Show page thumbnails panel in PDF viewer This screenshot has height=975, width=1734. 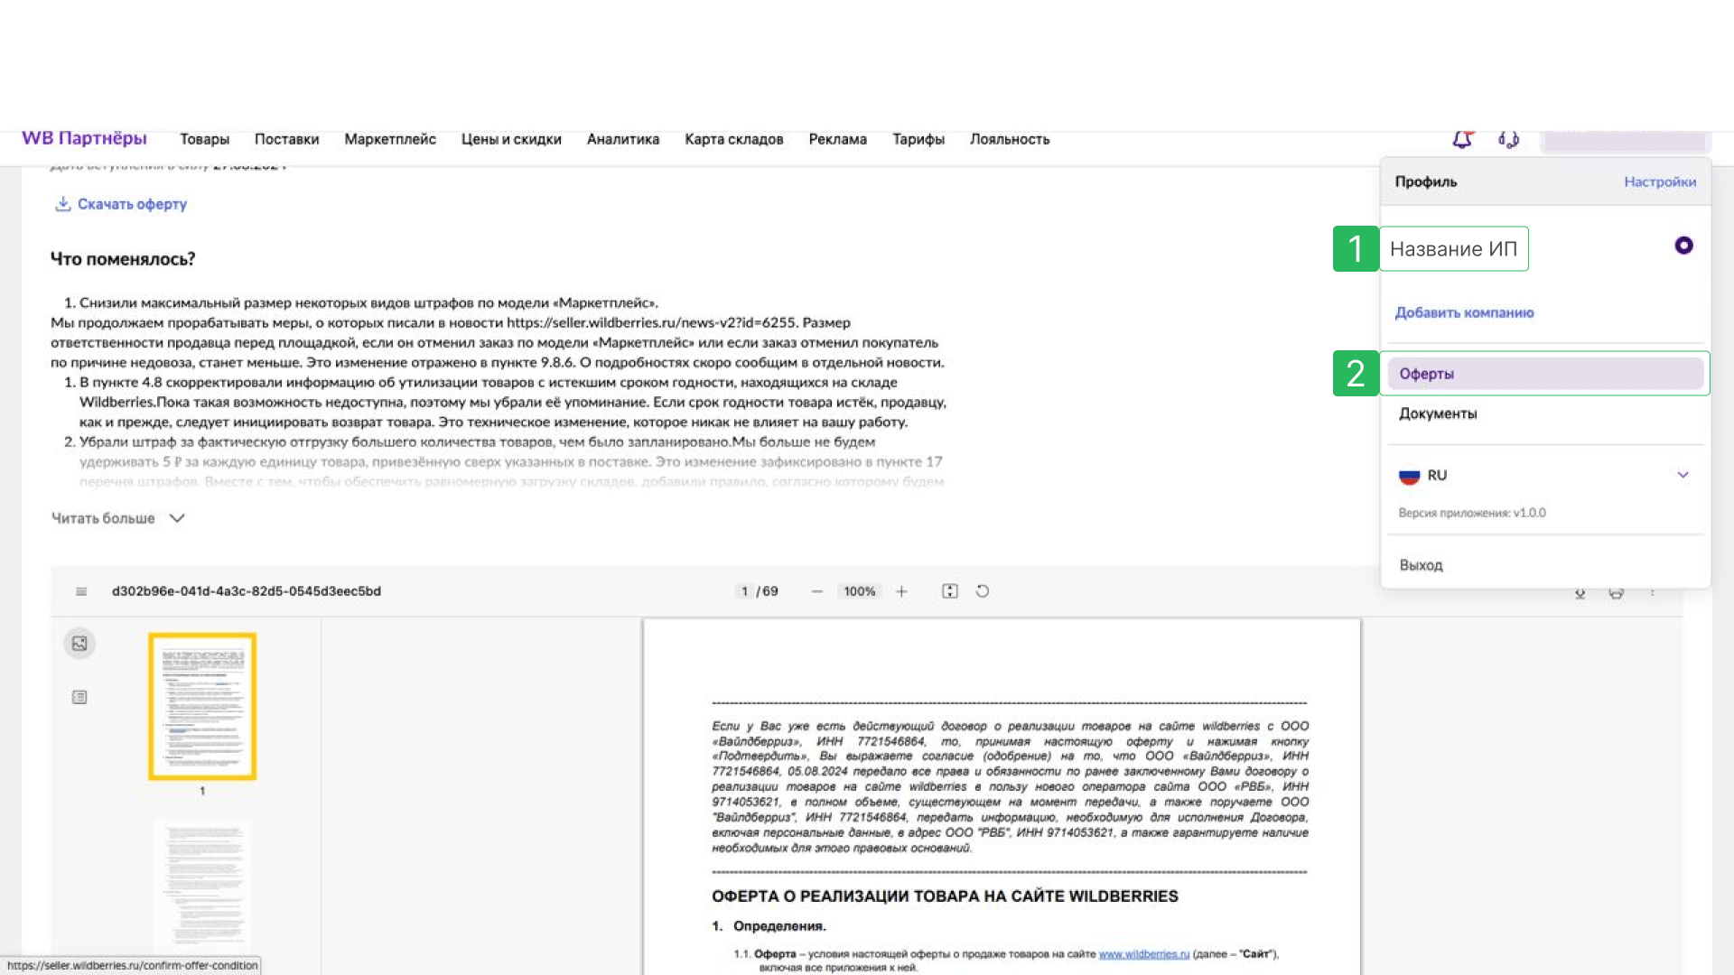(79, 644)
